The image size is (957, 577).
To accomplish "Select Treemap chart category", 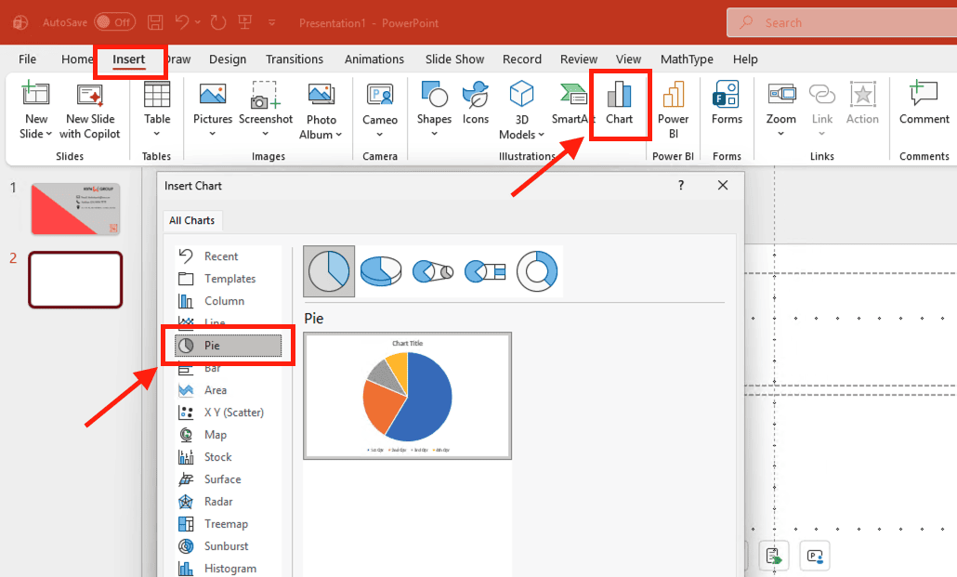I will pyautogui.click(x=229, y=524).
